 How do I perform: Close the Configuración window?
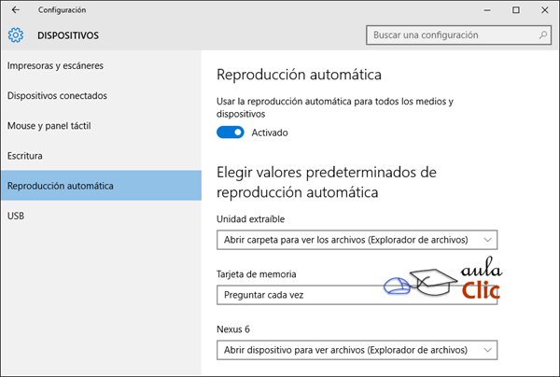pos(545,10)
